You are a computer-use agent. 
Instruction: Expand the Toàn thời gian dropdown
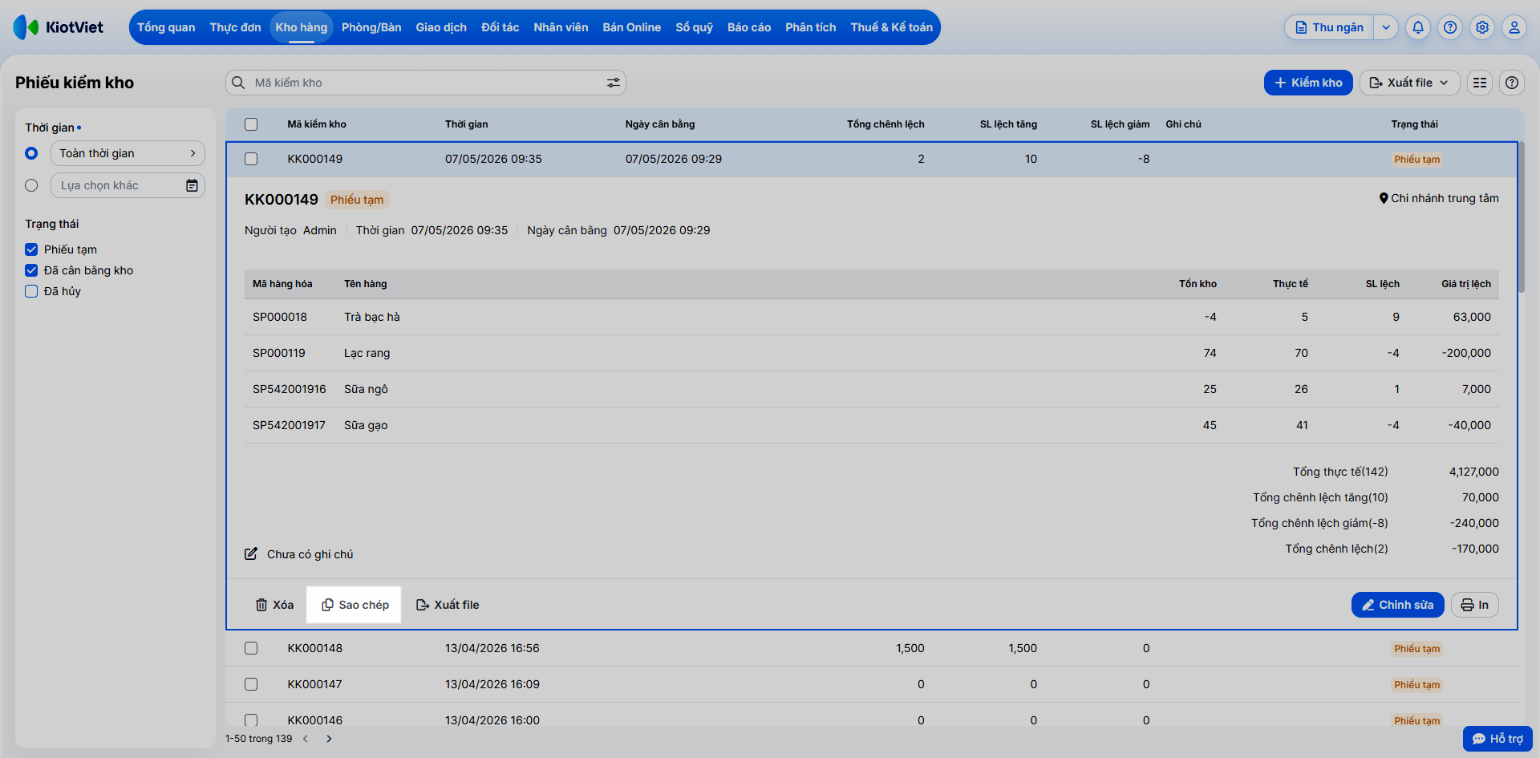[x=128, y=153]
